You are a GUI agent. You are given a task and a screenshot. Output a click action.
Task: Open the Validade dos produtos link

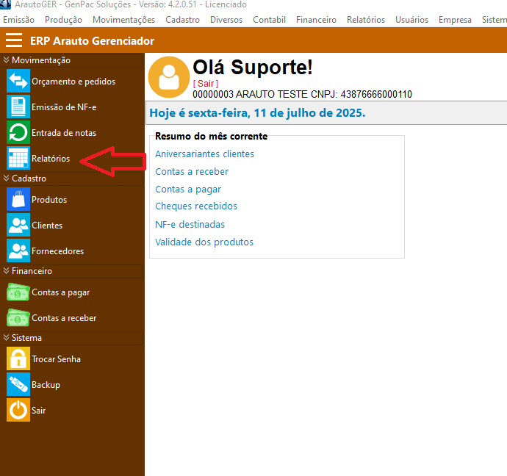[x=204, y=242]
